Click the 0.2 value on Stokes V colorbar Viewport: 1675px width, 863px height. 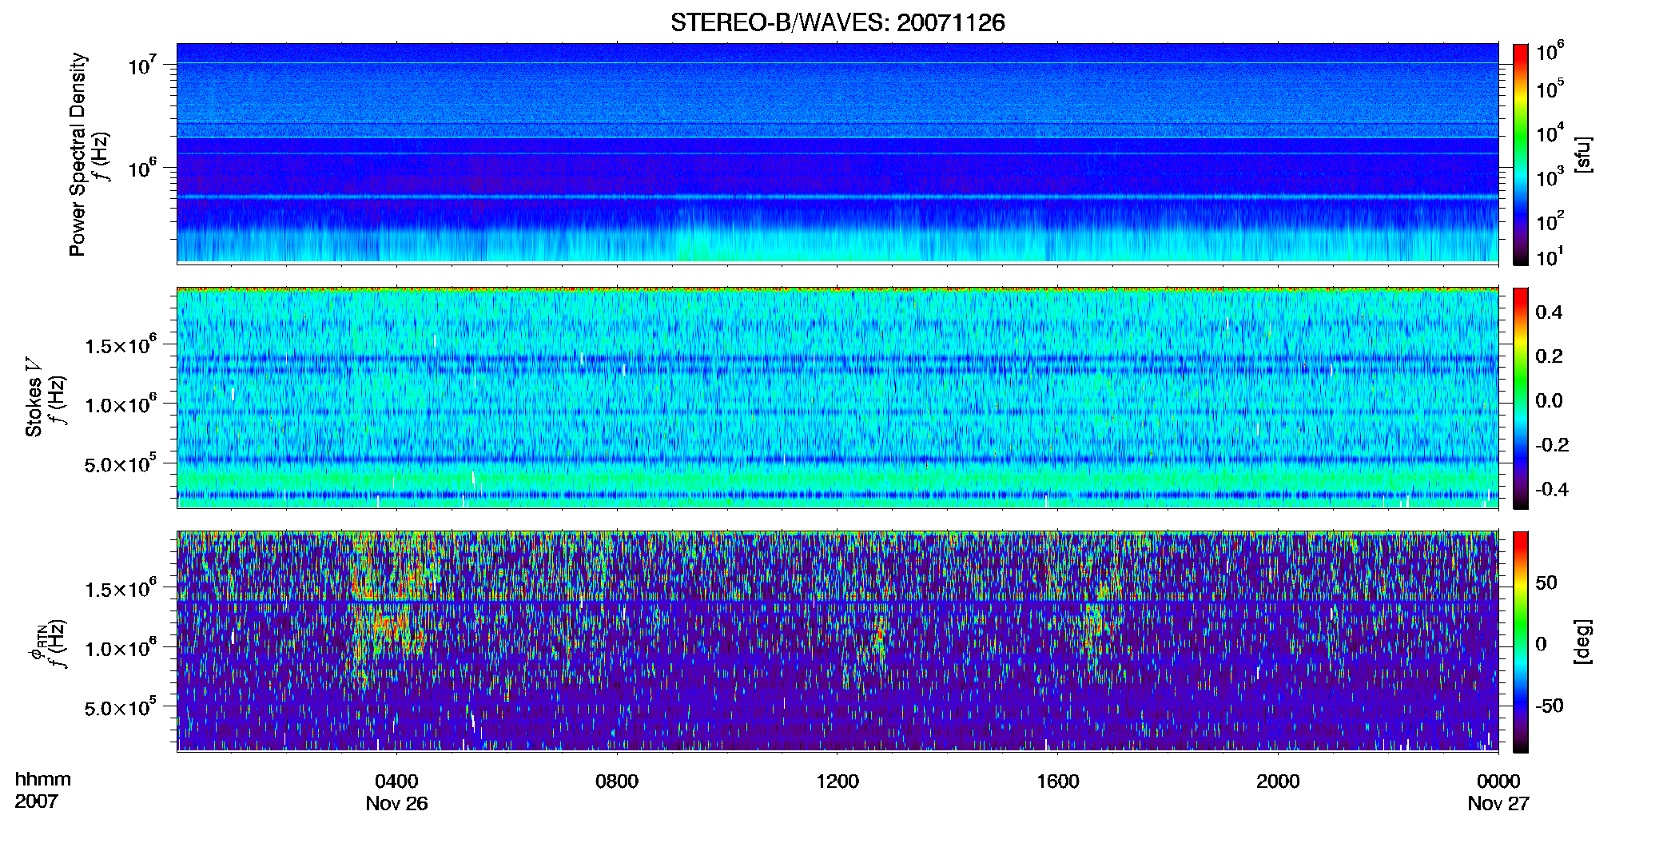tap(1549, 356)
